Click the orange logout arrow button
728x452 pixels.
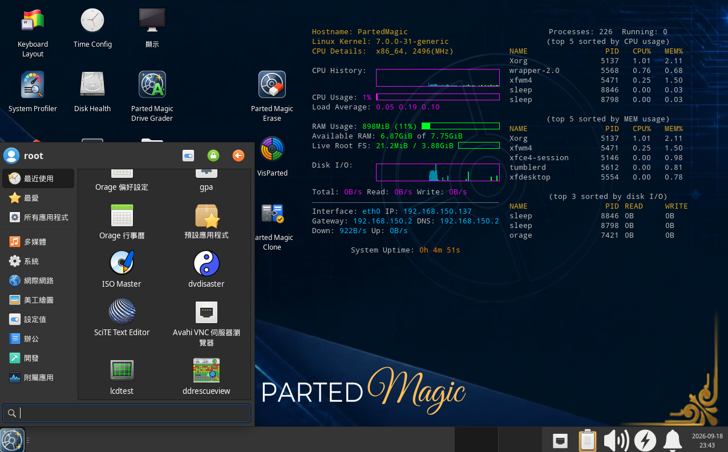(238, 156)
